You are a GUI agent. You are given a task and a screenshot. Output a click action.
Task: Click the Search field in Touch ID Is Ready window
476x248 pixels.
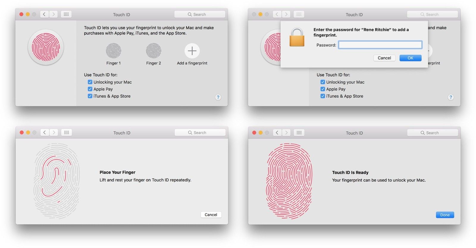pyautogui.click(x=432, y=133)
